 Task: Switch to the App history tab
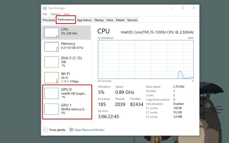(84, 20)
